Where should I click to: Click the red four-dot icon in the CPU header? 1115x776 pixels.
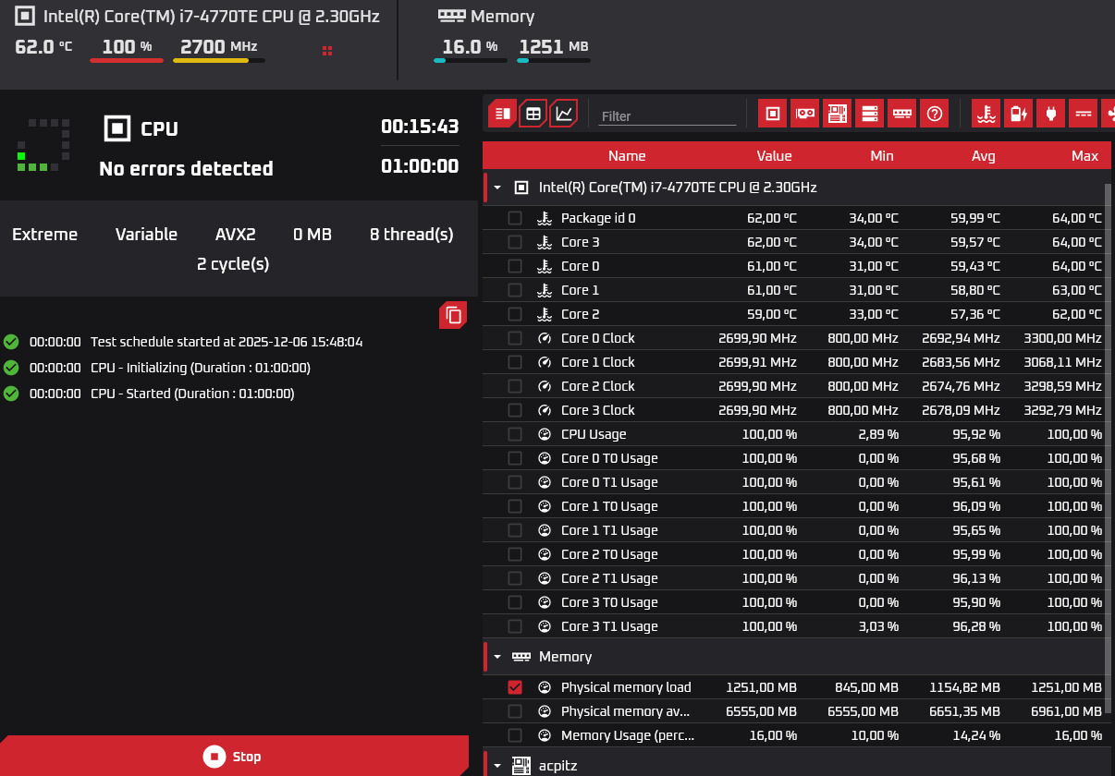point(326,51)
